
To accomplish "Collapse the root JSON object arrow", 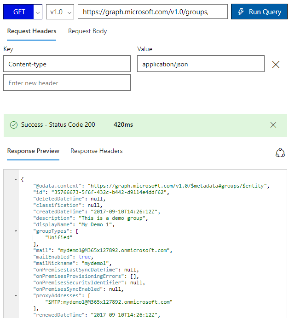I will 16,179.
